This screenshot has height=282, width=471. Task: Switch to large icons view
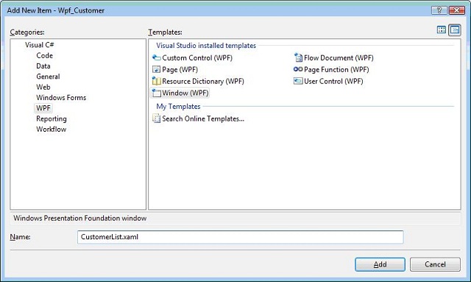442,29
